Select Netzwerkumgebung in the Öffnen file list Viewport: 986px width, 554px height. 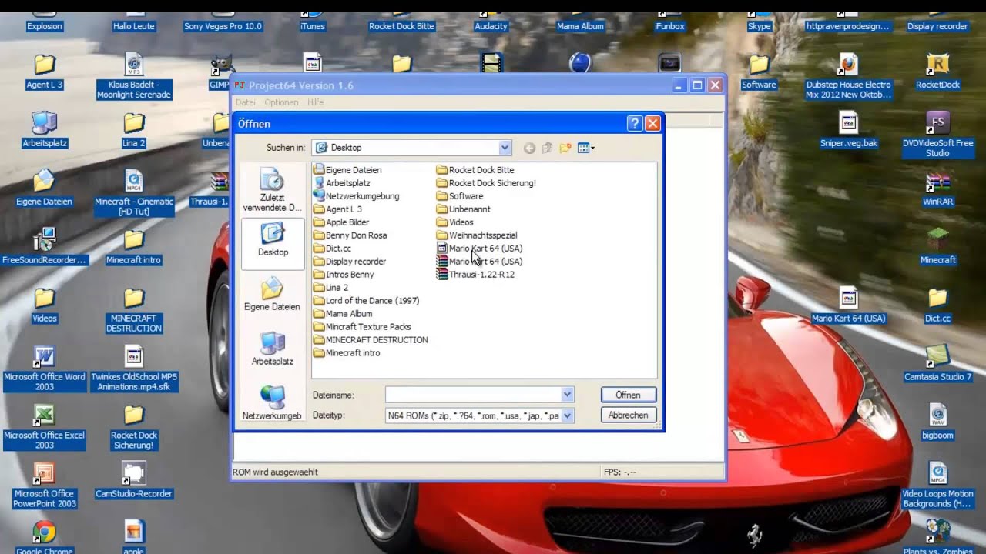tap(356, 196)
